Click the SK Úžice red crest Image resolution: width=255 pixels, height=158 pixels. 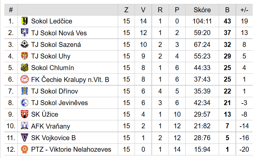pyautogui.click(x=24, y=114)
